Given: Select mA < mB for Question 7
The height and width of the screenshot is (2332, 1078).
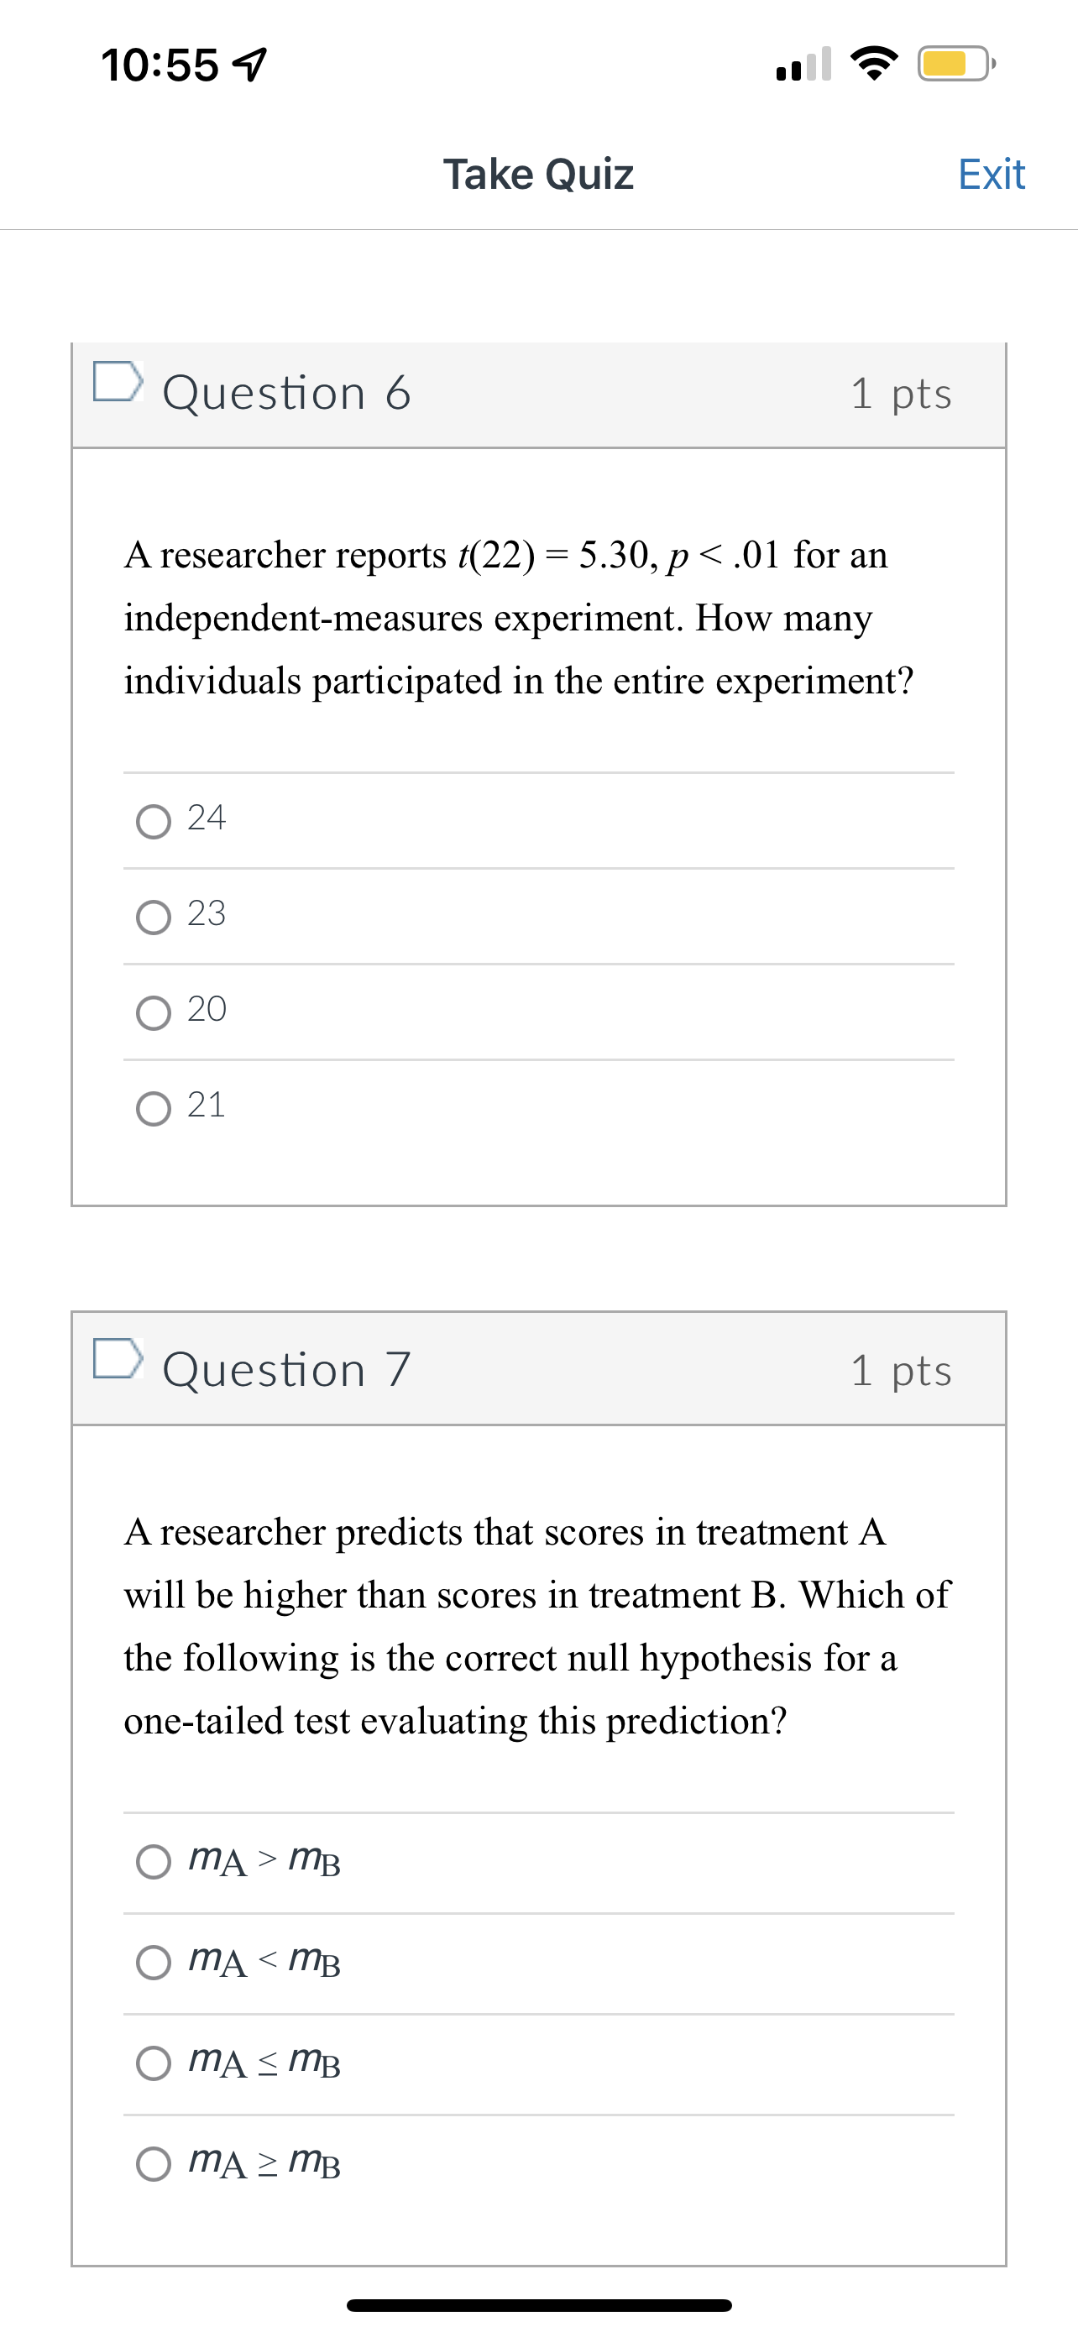Looking at the screenshot, I should coord(154,1963).
